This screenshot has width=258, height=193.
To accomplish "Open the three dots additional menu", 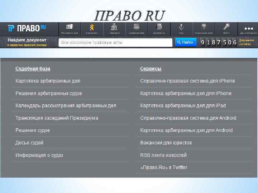I will tap(249, 29).
